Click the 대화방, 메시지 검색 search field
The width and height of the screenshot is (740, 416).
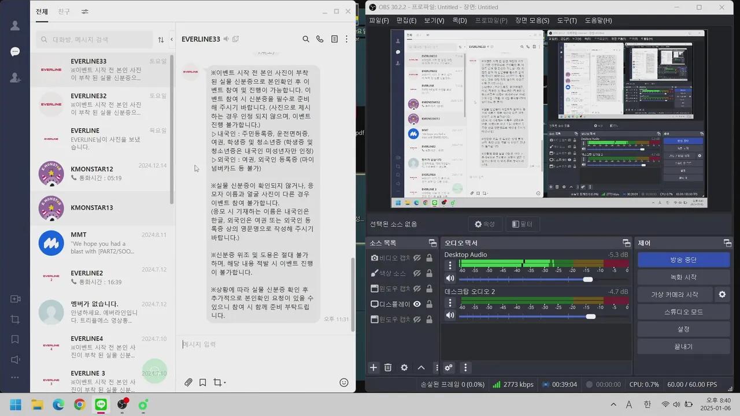[94, 39]
